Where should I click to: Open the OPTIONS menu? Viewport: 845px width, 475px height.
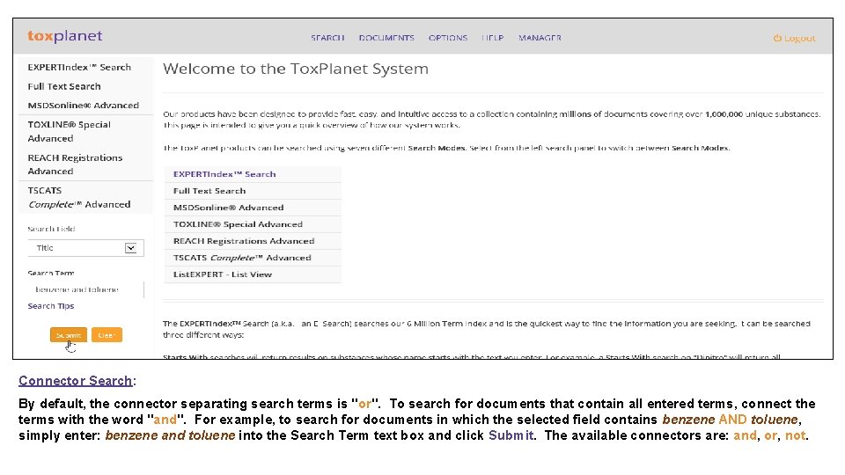tap(448, 38)
